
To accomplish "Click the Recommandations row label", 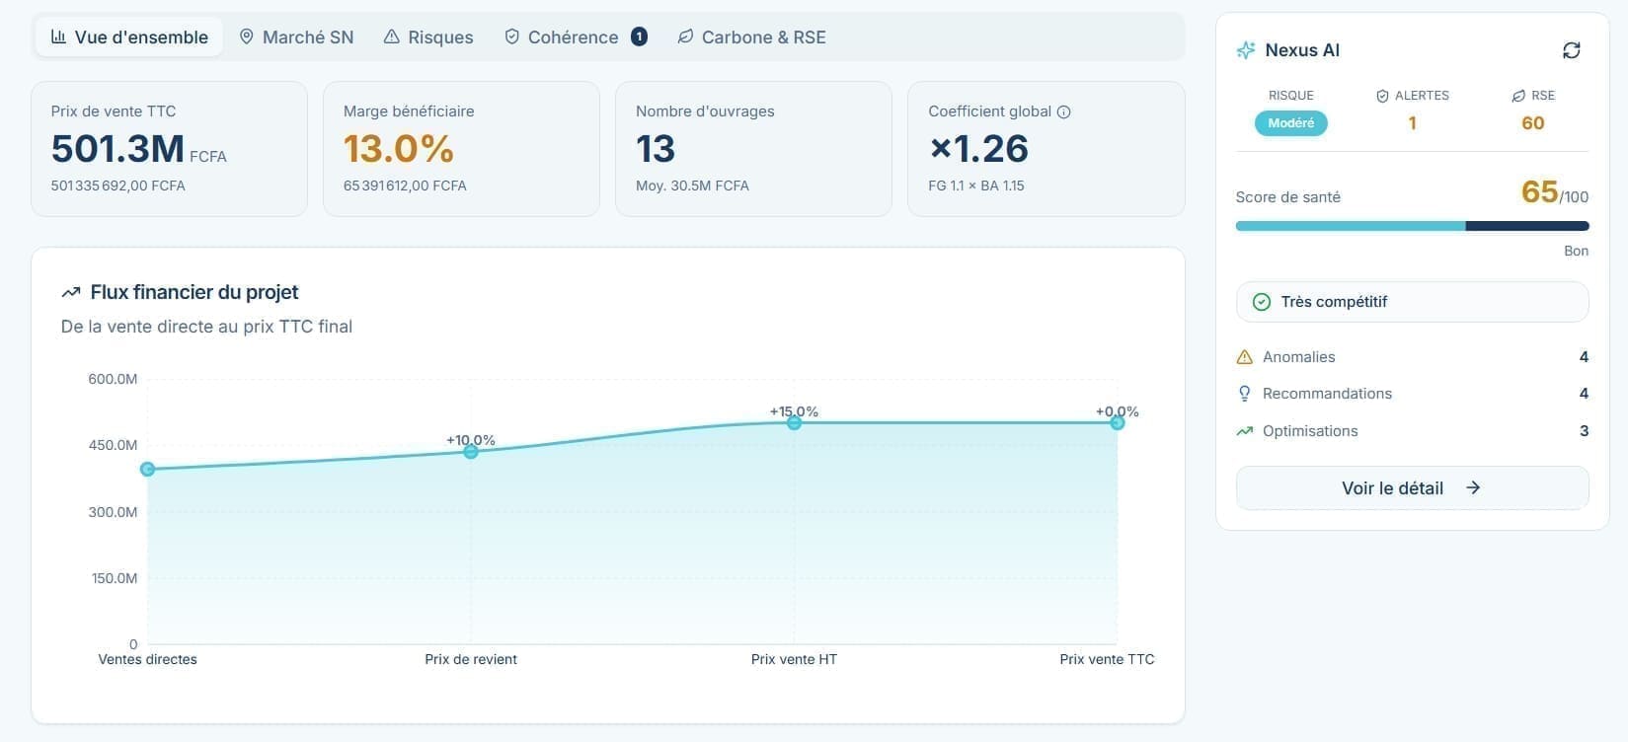I will pos(1327,394).
